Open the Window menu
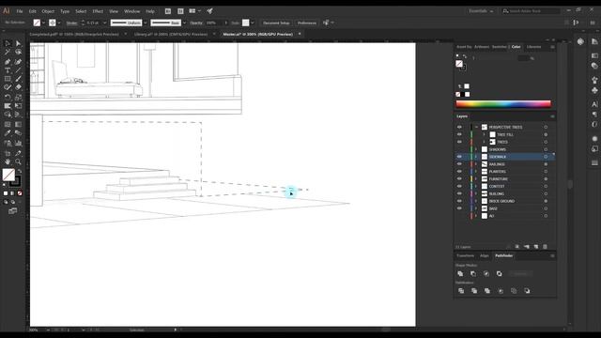 click(x=131, y=11)
